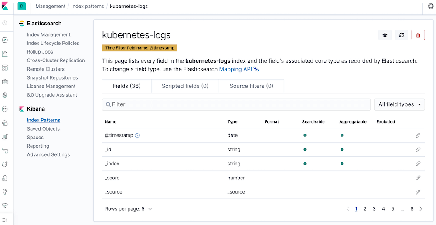Image resolution: width=436 pixels, height=225 pixels.
Task: Open Spaces under Kibana
Action: [35, 138]
